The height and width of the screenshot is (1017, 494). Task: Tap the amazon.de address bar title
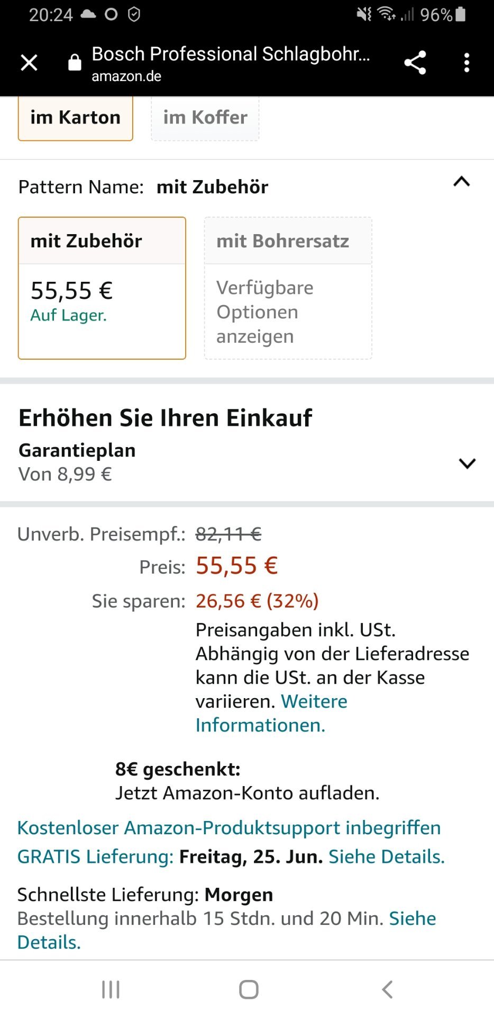tap(231, 64)
